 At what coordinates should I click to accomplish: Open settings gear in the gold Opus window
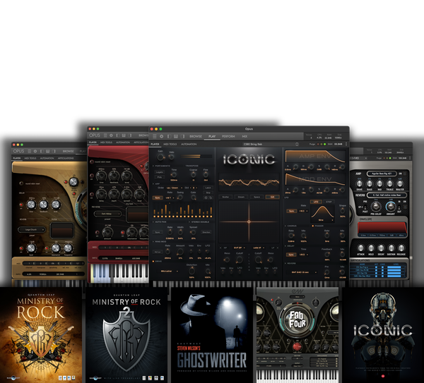click(35, 152)
